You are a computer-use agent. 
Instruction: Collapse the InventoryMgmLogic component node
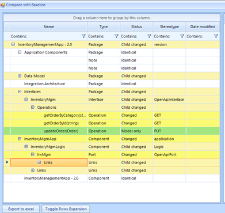(x=26, y=147)
